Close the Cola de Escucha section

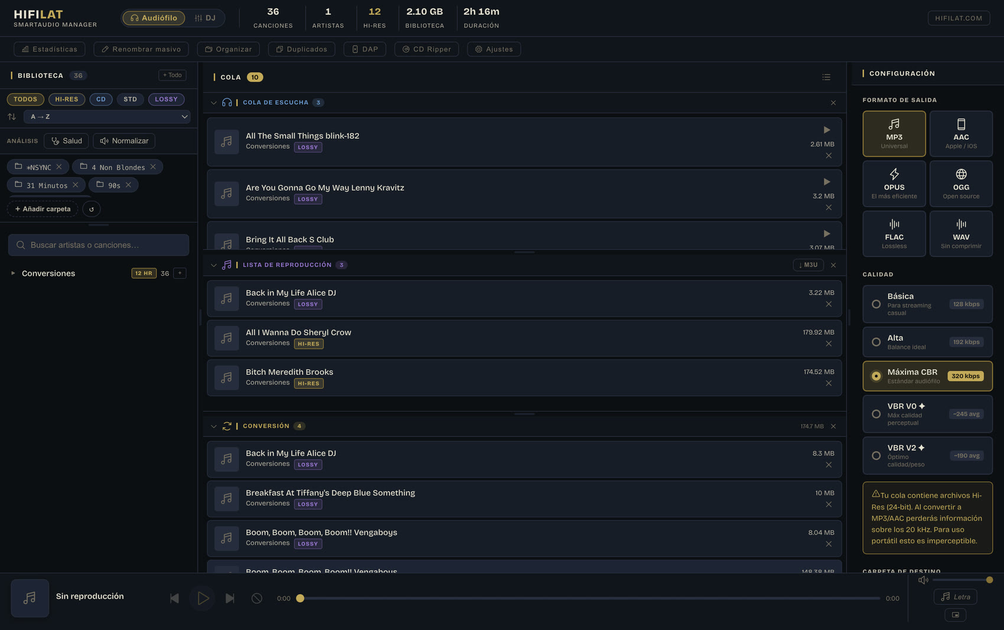tap(833, 103)
